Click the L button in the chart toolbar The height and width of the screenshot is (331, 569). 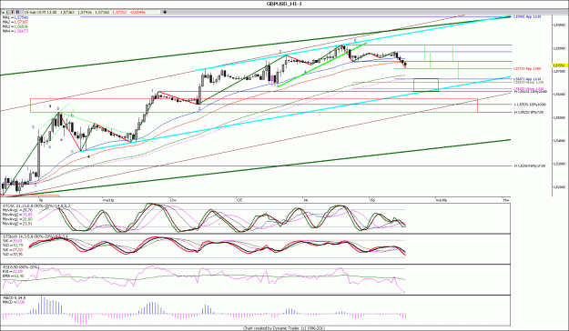click(x=7, y=12)
